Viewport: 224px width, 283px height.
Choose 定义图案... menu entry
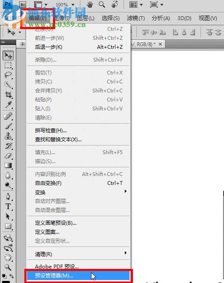point(78,232)
